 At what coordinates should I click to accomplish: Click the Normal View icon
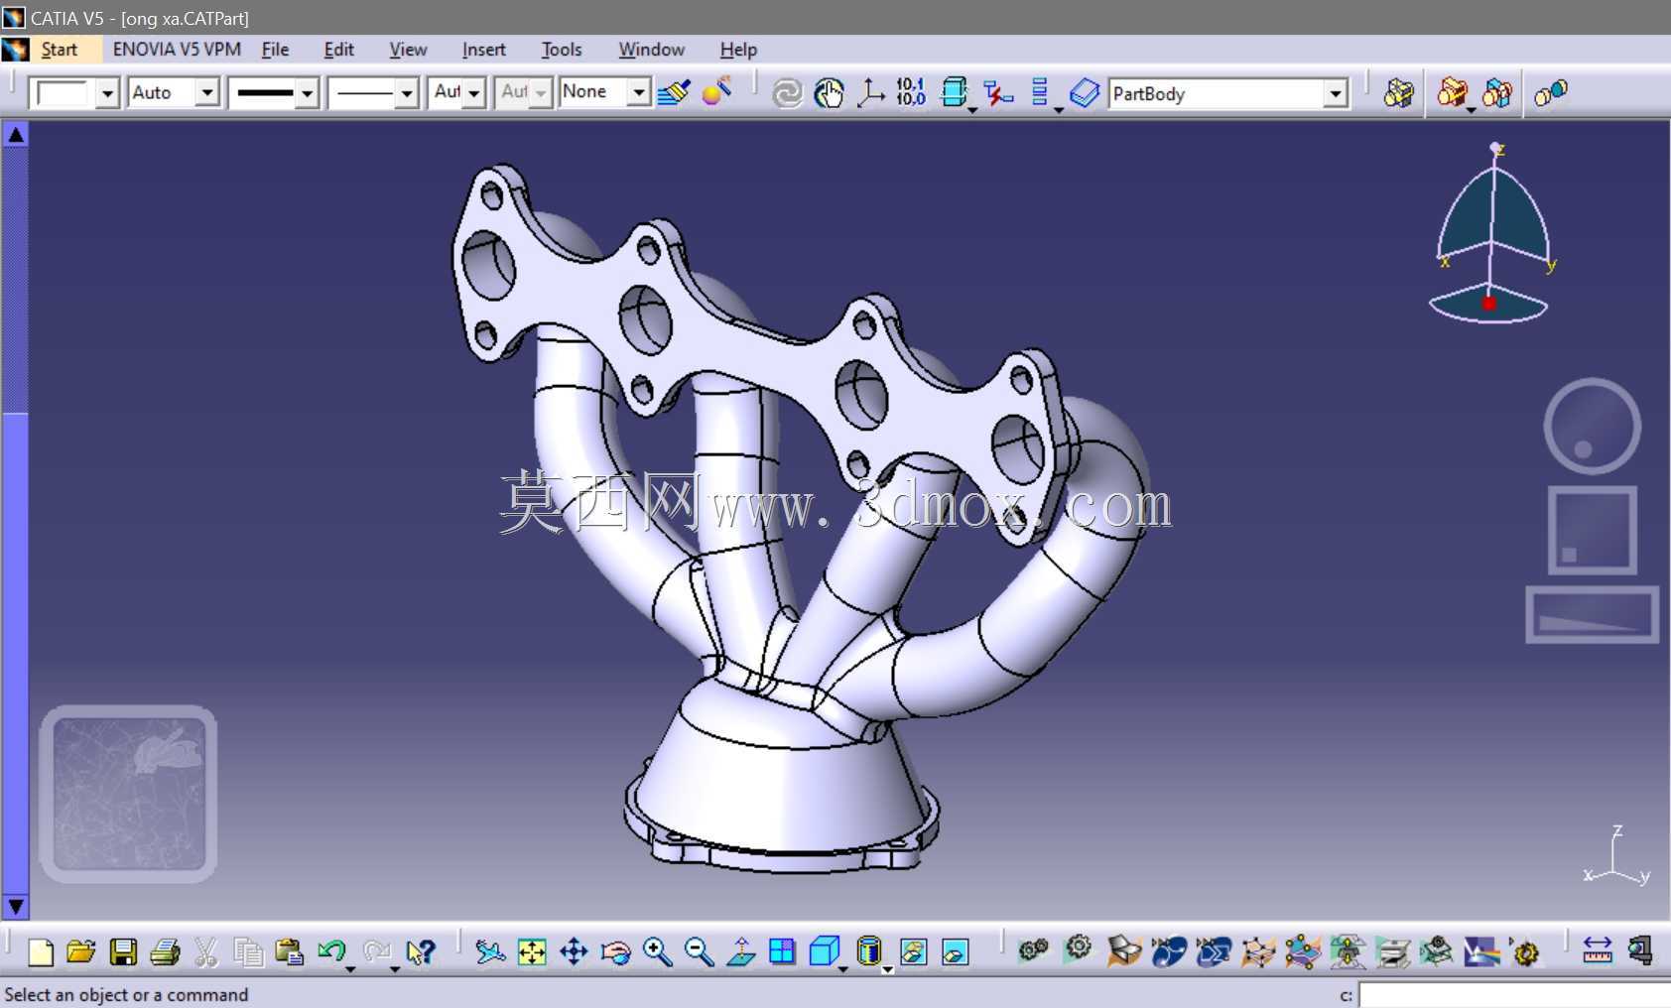tap(740, 952)
